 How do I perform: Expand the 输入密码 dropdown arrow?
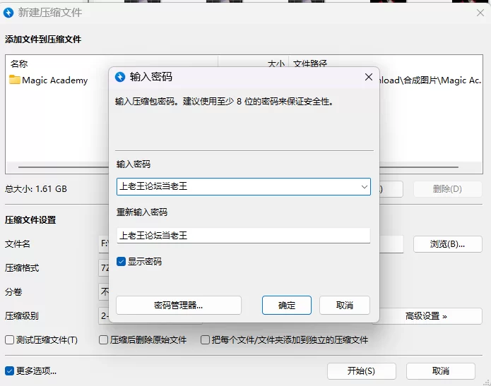(x=364, y=187)
